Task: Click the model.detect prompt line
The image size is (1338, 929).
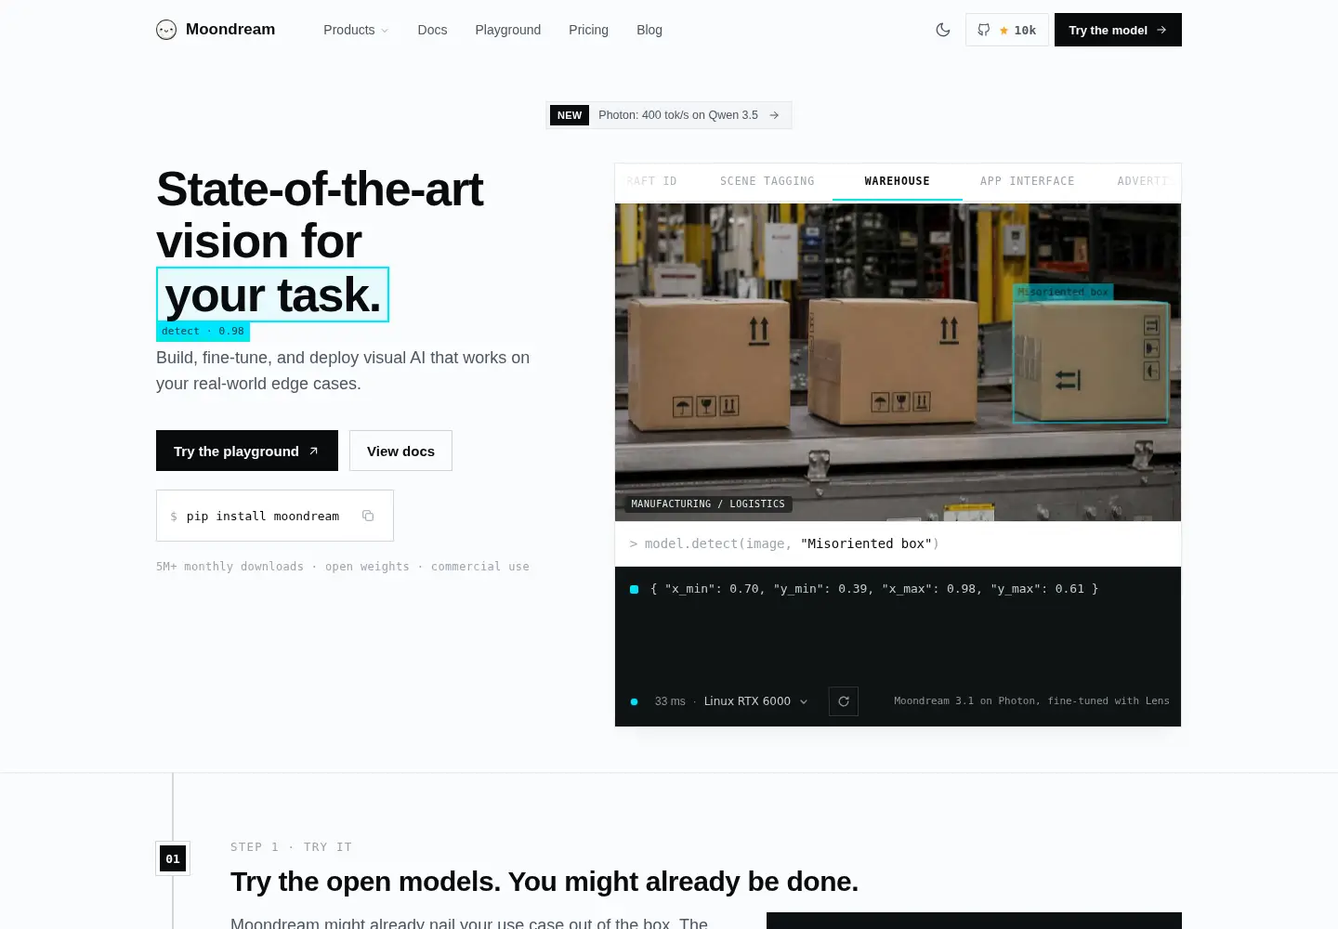Action: coord(898,543)
